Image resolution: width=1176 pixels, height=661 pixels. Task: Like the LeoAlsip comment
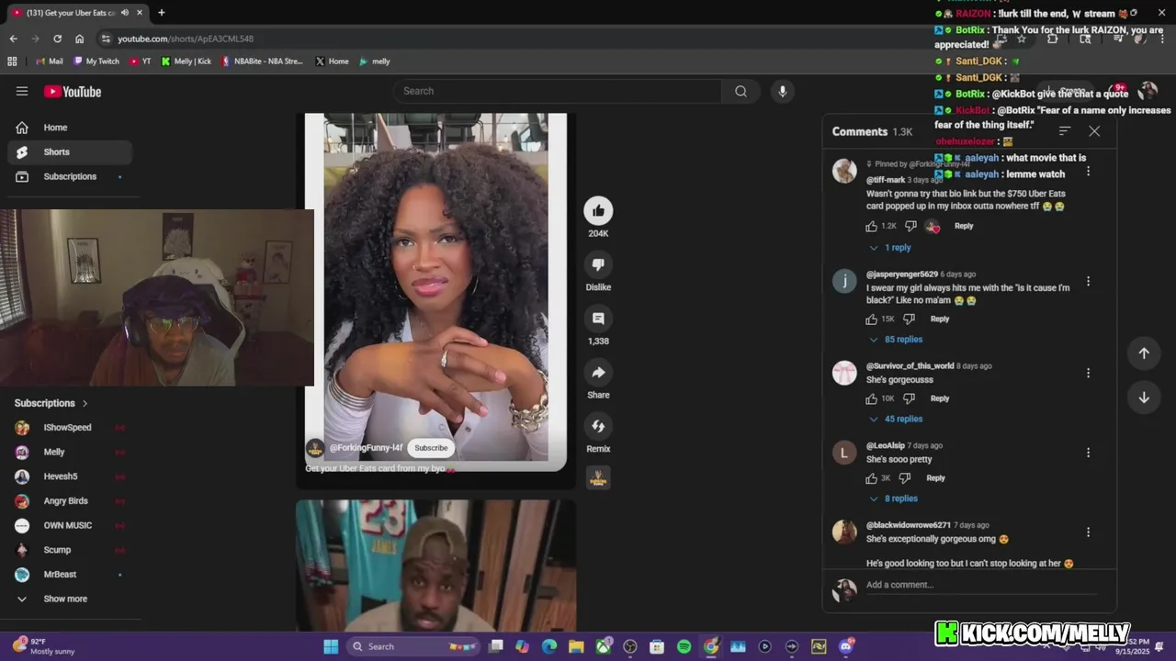coord(871,477)
